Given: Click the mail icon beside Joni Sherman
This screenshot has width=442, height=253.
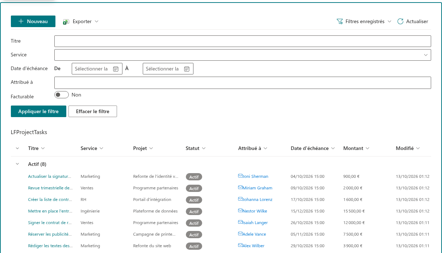Looking at the screenshot, I should (240, 176).
